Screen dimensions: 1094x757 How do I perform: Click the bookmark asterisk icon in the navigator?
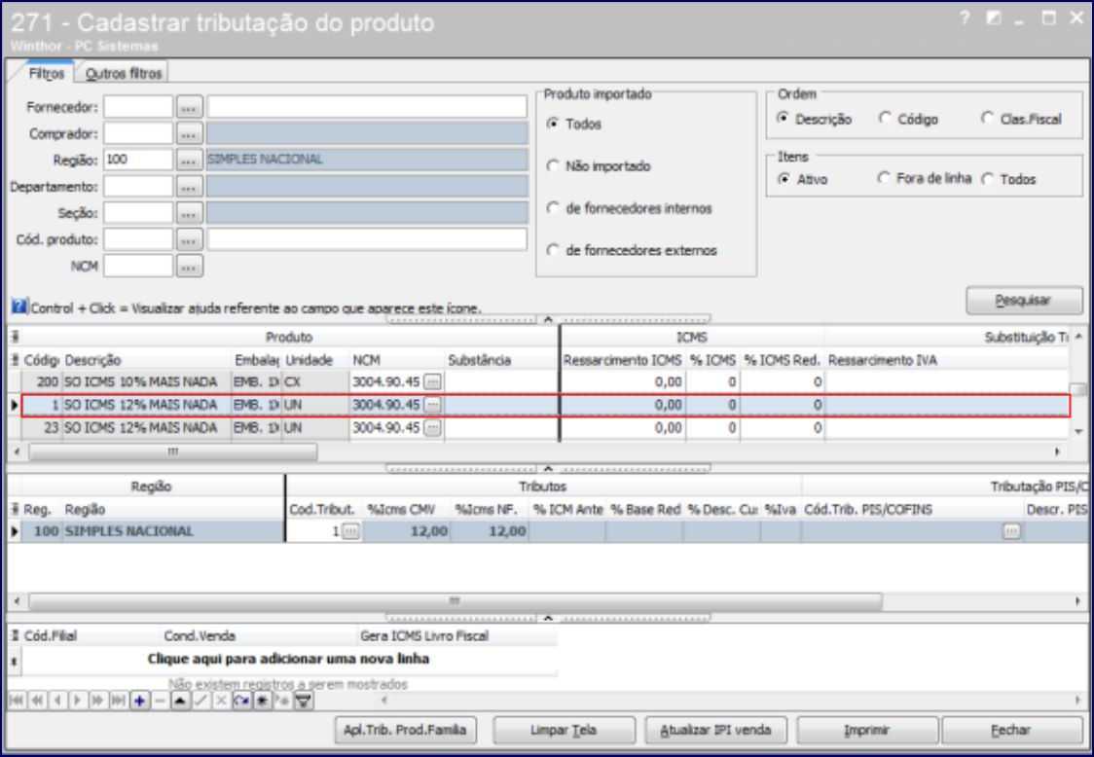pyautogui.click(x=263, y=701)
